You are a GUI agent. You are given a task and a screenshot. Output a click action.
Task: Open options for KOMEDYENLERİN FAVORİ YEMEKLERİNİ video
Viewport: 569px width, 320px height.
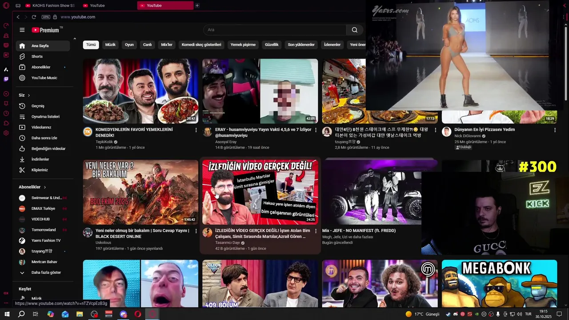click(x=196, y=130)
